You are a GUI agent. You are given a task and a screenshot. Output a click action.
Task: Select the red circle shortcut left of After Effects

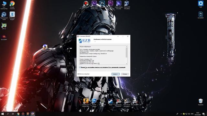coord(86,4)
